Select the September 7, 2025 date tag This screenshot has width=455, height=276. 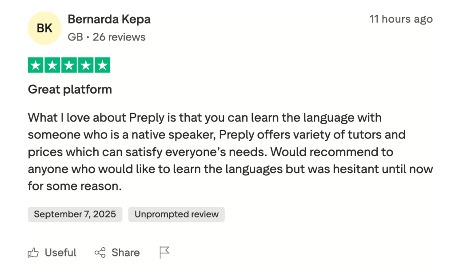pyautogui.click(x=75, y=214)
